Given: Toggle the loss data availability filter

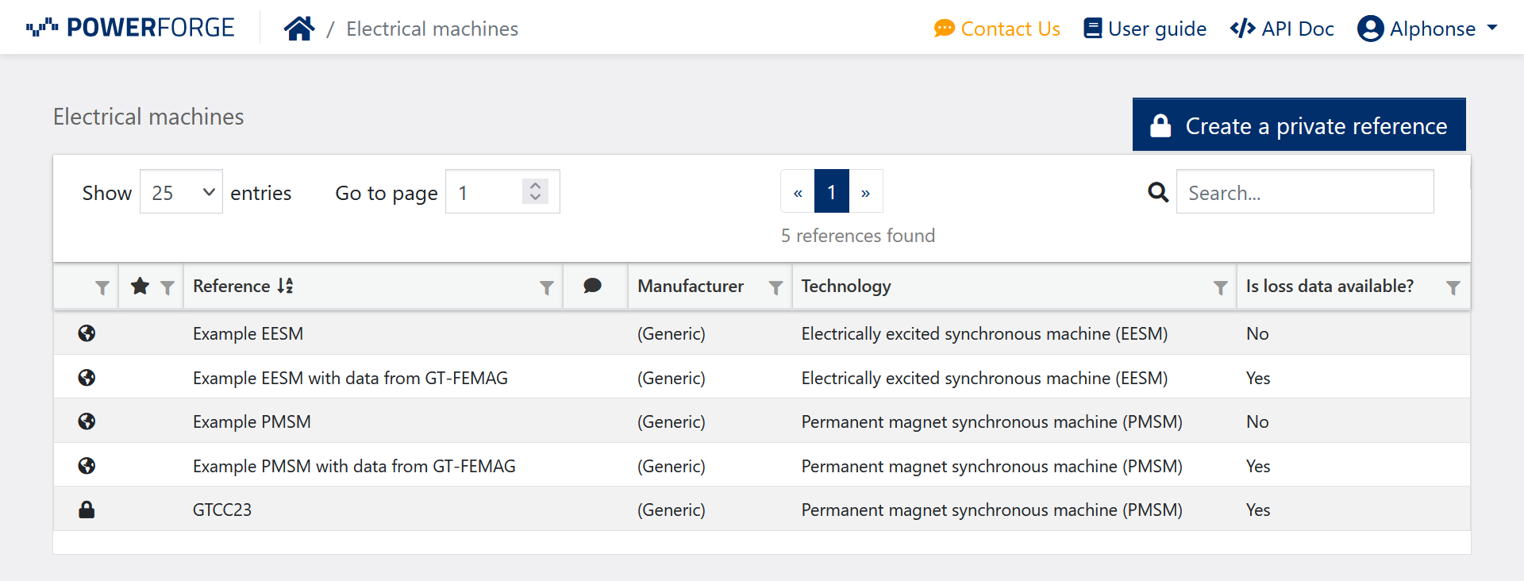Looking at the screenshot, I should tap(1453, 287).
